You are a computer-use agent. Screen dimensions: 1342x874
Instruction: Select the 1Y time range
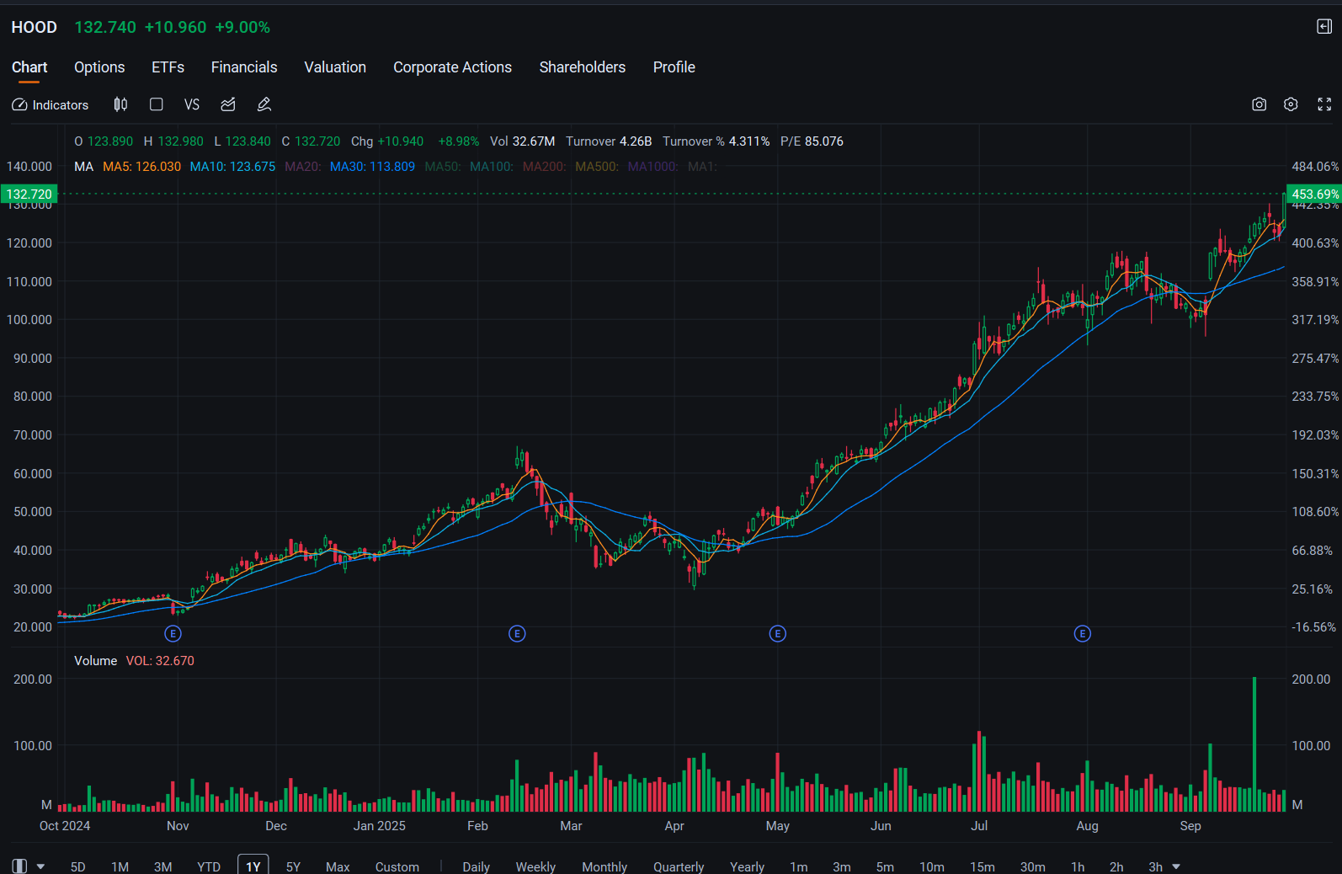253,866
